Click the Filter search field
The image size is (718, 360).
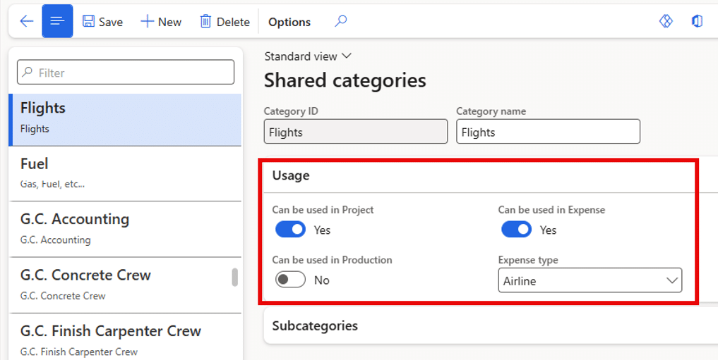pyautogui.click(x=126, y=73)
